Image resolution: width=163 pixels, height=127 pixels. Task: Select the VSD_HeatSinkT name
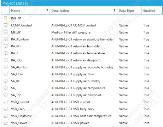click(22, 116)
